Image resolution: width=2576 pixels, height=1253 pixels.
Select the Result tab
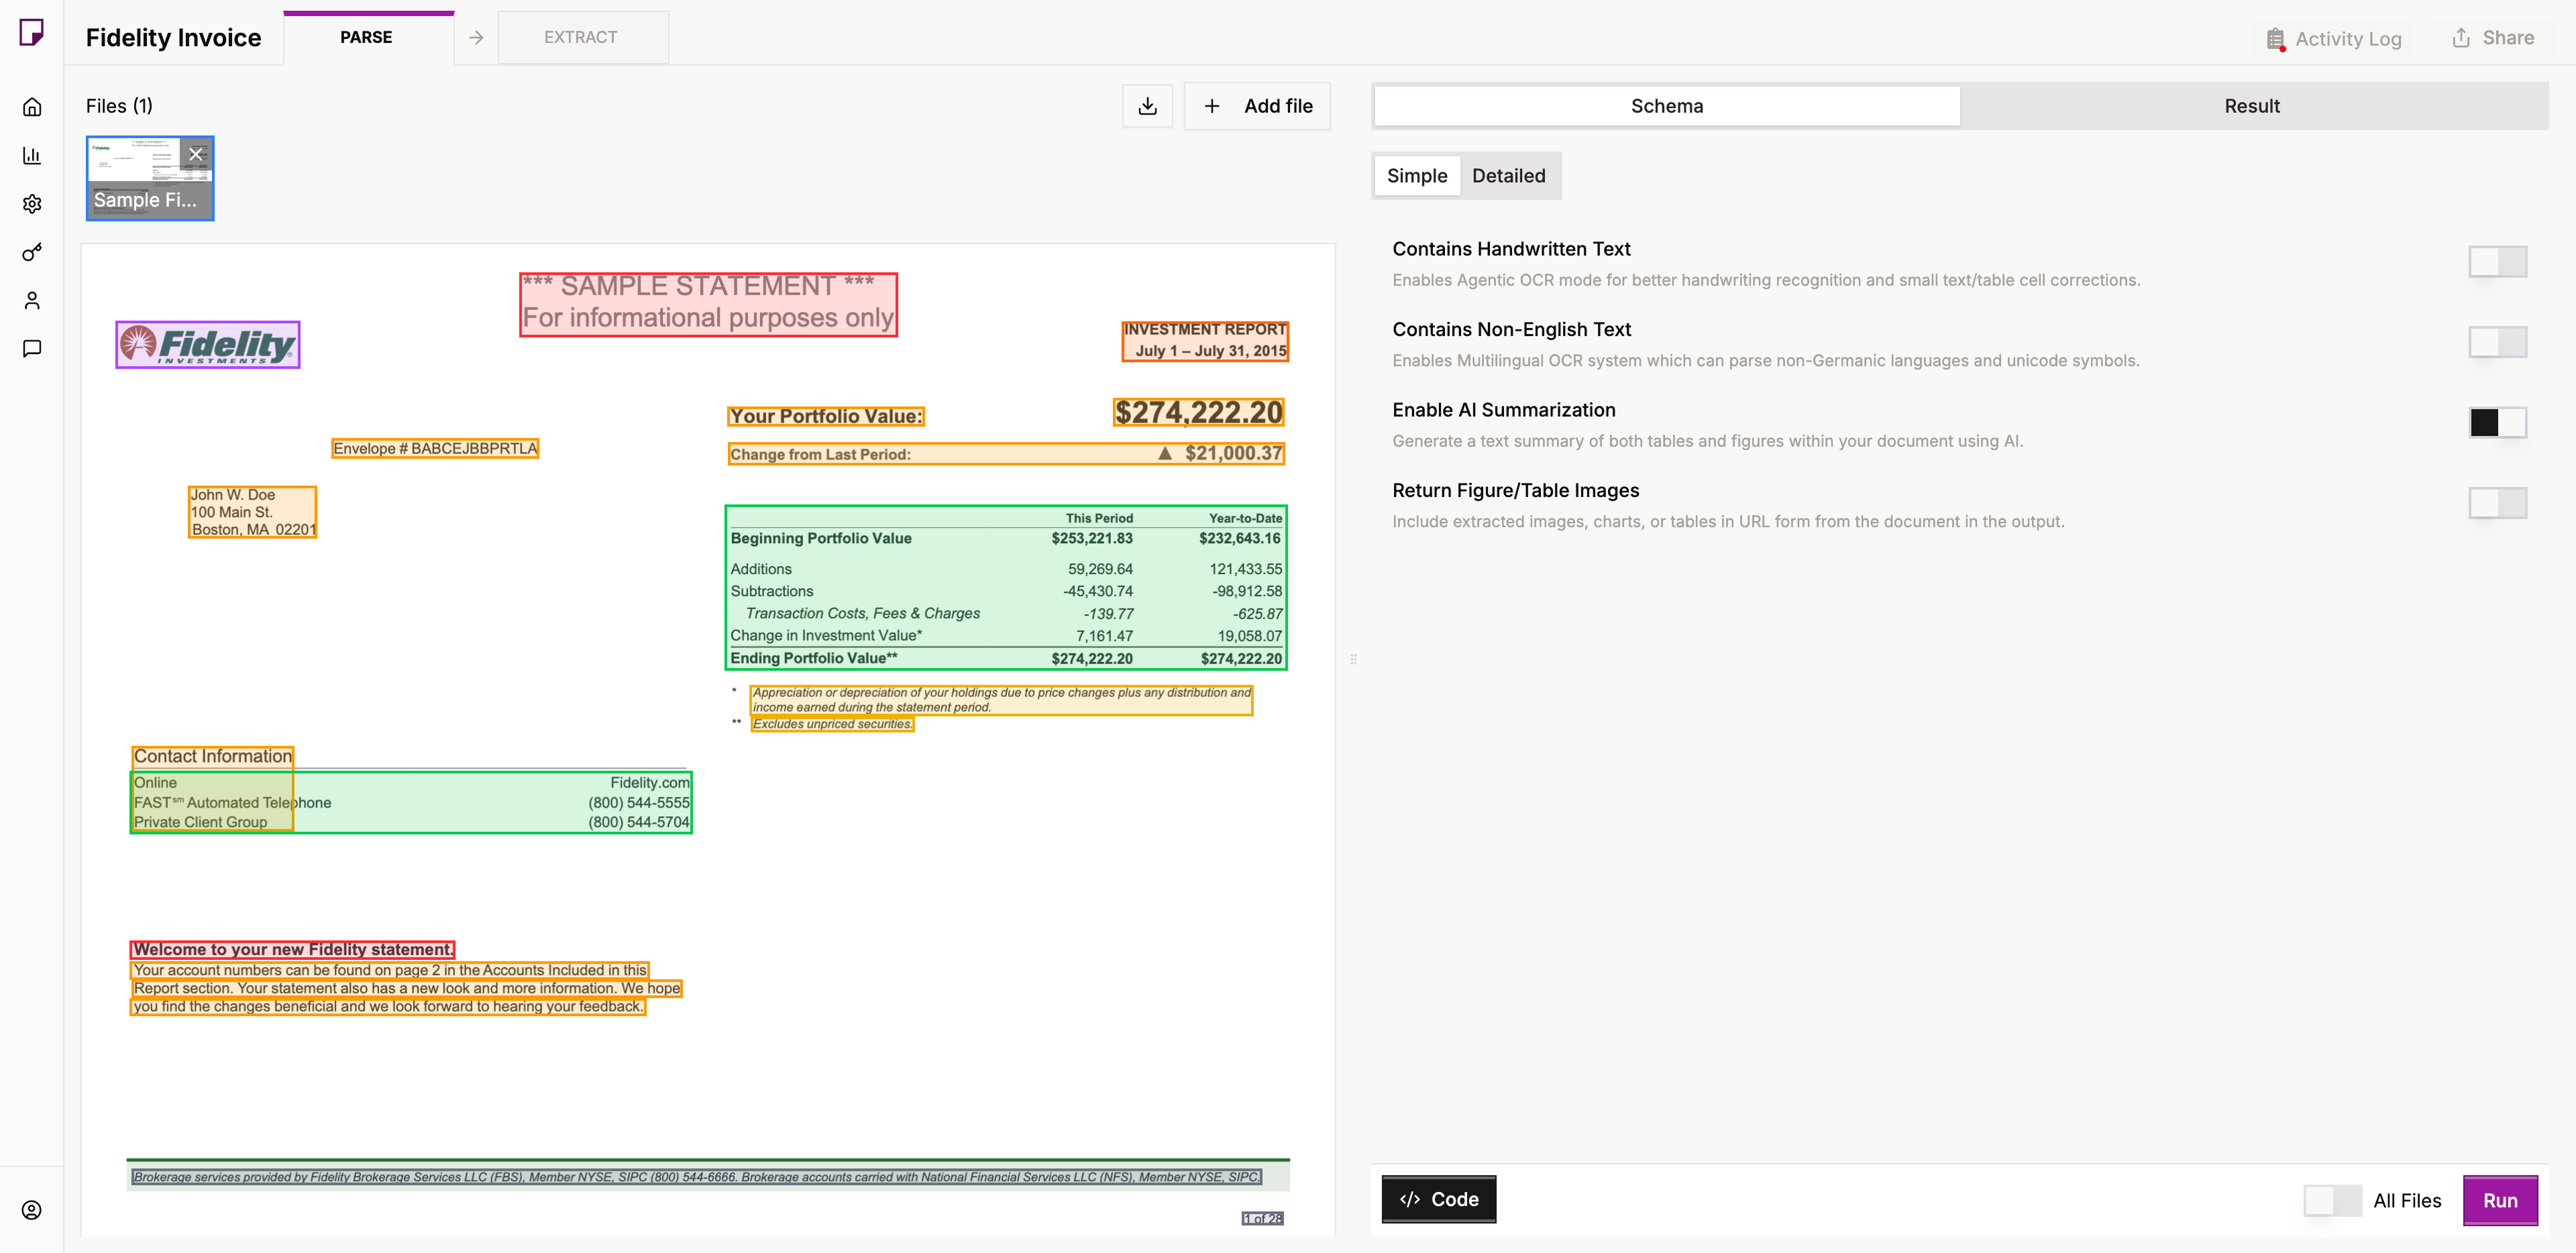coord(2251,106)
